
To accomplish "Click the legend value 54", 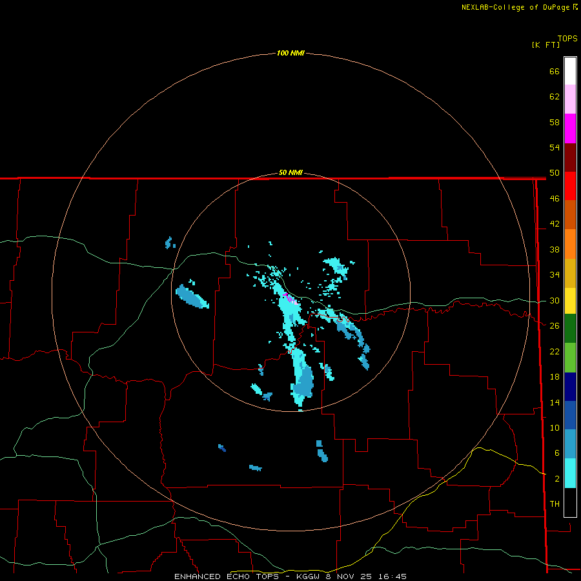I will (x=555, y=147).
